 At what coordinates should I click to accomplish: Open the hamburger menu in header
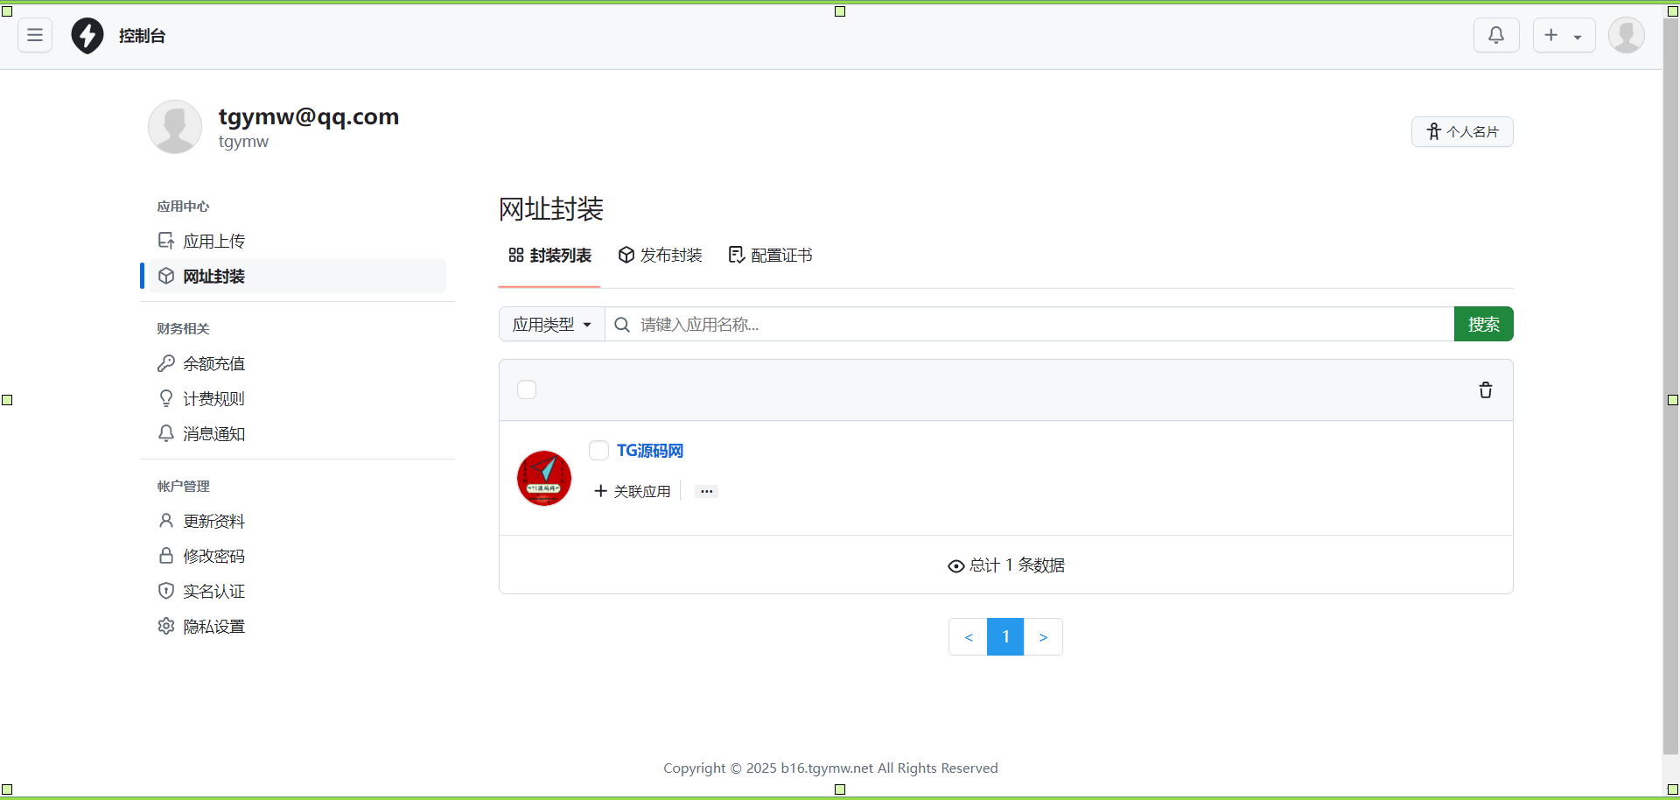[x=35, y=35]
